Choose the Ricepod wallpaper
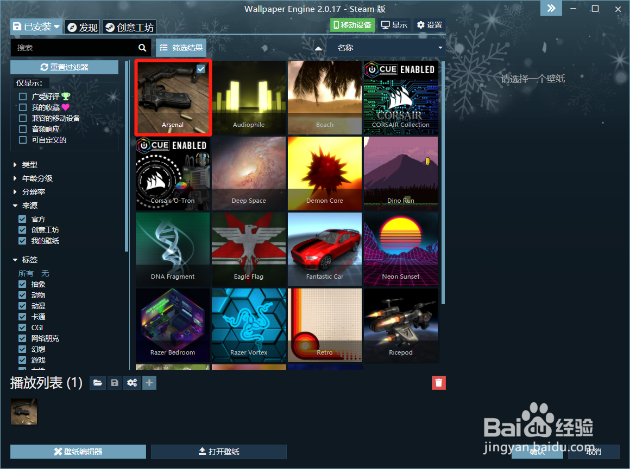630x469 pixels. pos(401,325)
